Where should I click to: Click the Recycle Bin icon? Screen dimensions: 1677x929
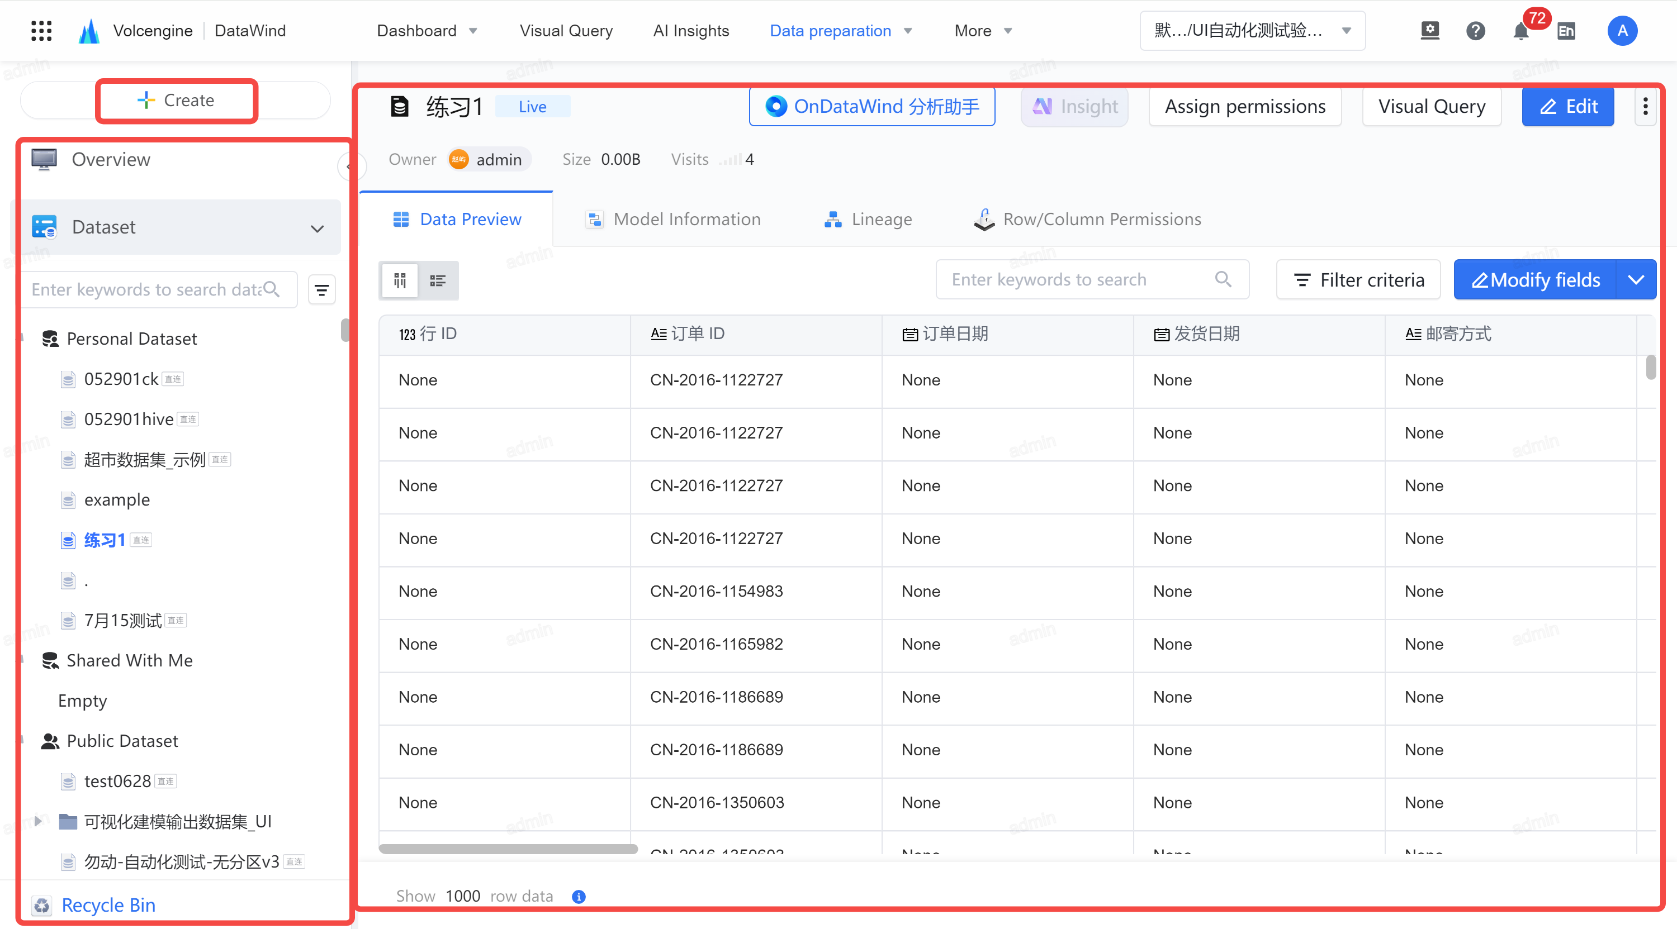click(x=42, y=905)
